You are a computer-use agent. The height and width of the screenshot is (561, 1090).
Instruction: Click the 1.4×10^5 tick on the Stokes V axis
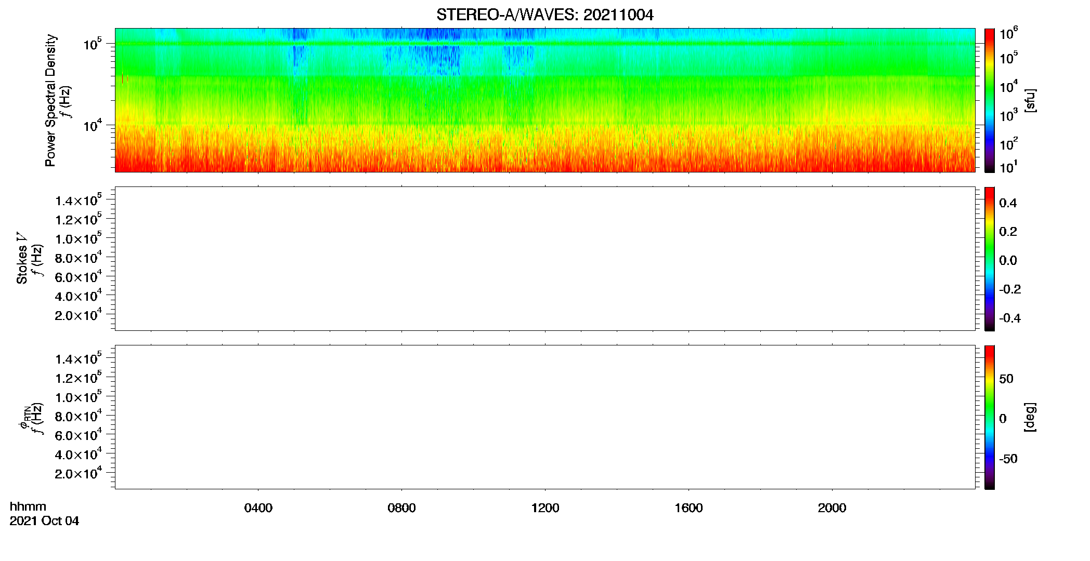click(78, 200)
